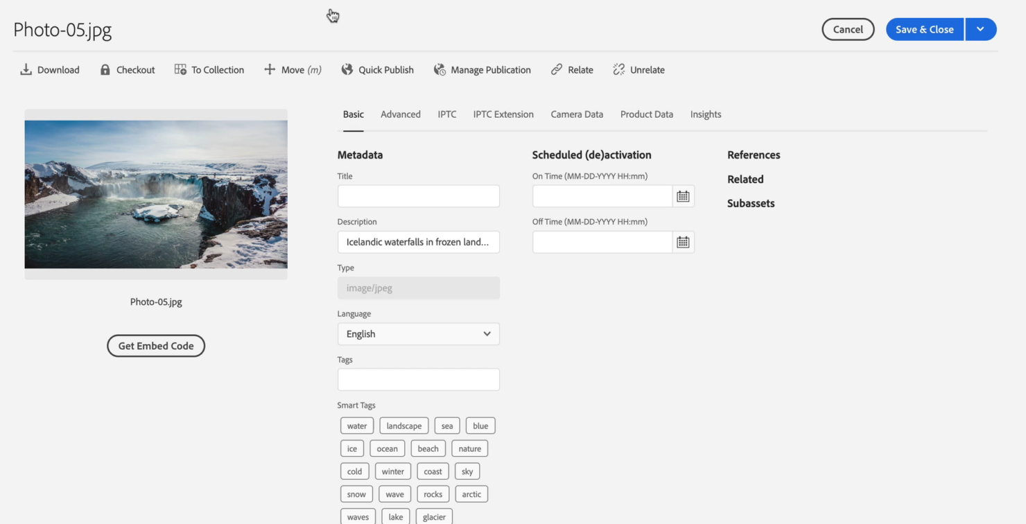Select the Download icon
The image size is (1026, 524).
pyautogui.click(x=26, y=69)
